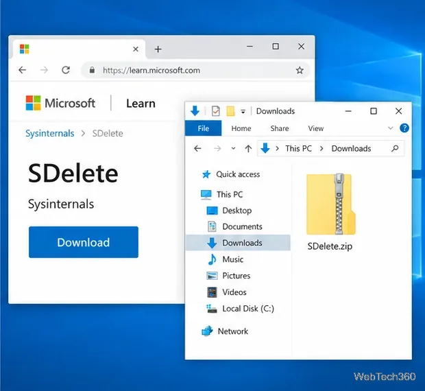The height and width of the screenshot is (391, 425).
Task: Open Desktop in navigation pane
Action: [x=229, y=211]
